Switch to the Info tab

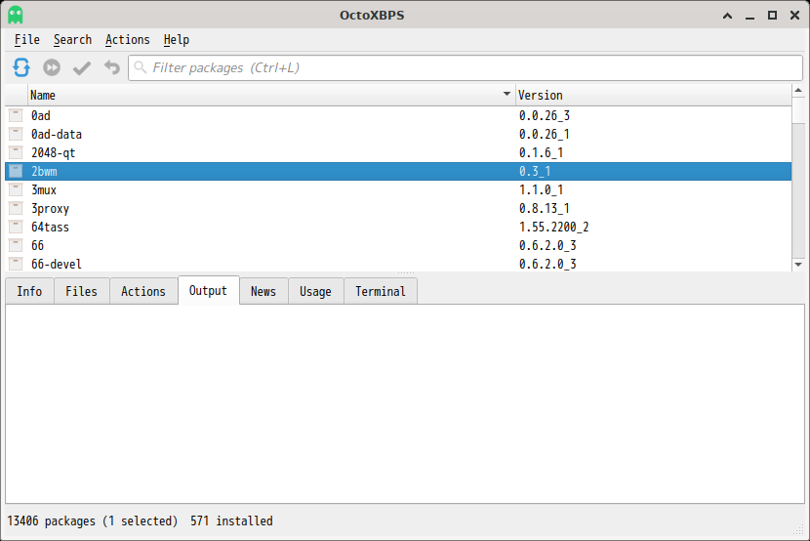[x=29, y=291]
